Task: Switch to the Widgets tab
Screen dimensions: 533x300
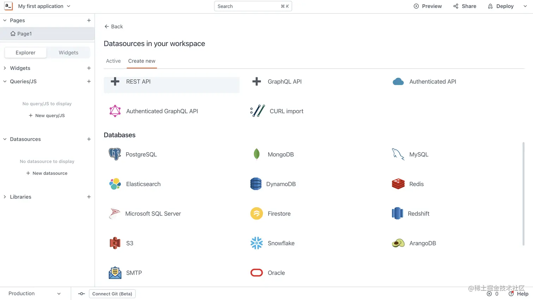Action: (x=68, y=52)
